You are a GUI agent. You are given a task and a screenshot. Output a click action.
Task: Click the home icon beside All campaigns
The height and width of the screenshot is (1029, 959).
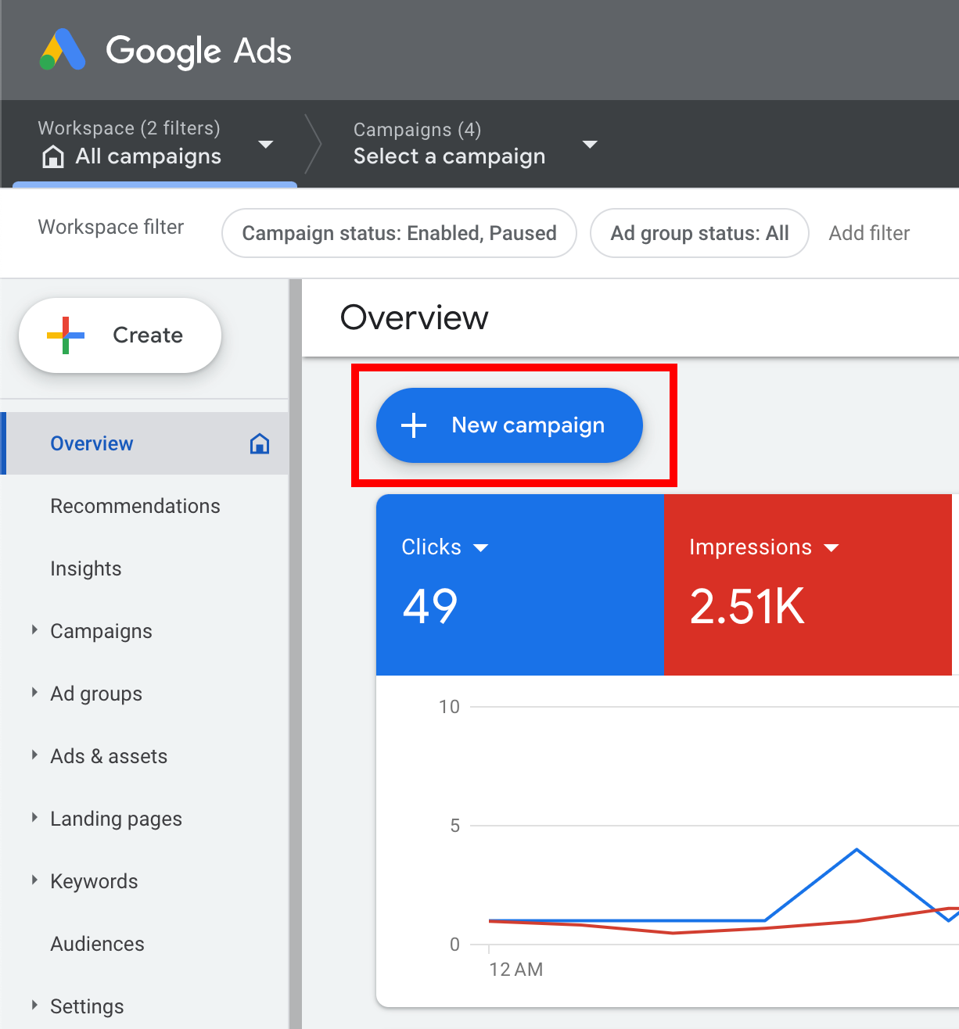coord(52,156)
